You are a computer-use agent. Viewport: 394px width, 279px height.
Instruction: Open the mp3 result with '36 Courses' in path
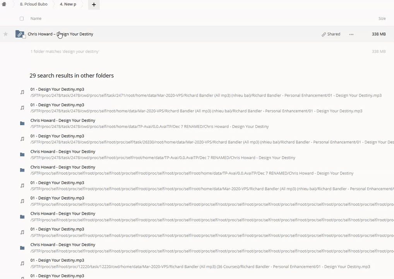[57, 260]
